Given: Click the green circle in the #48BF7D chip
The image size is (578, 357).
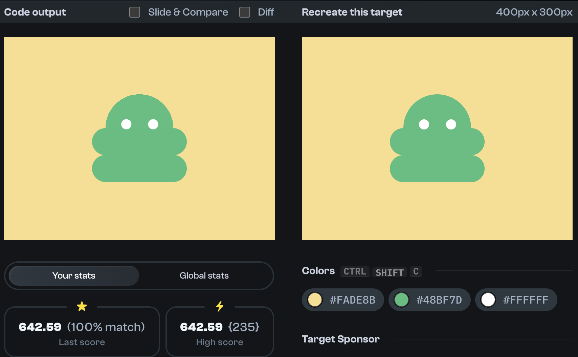Looking at the screenshot, I should [402, 300].
